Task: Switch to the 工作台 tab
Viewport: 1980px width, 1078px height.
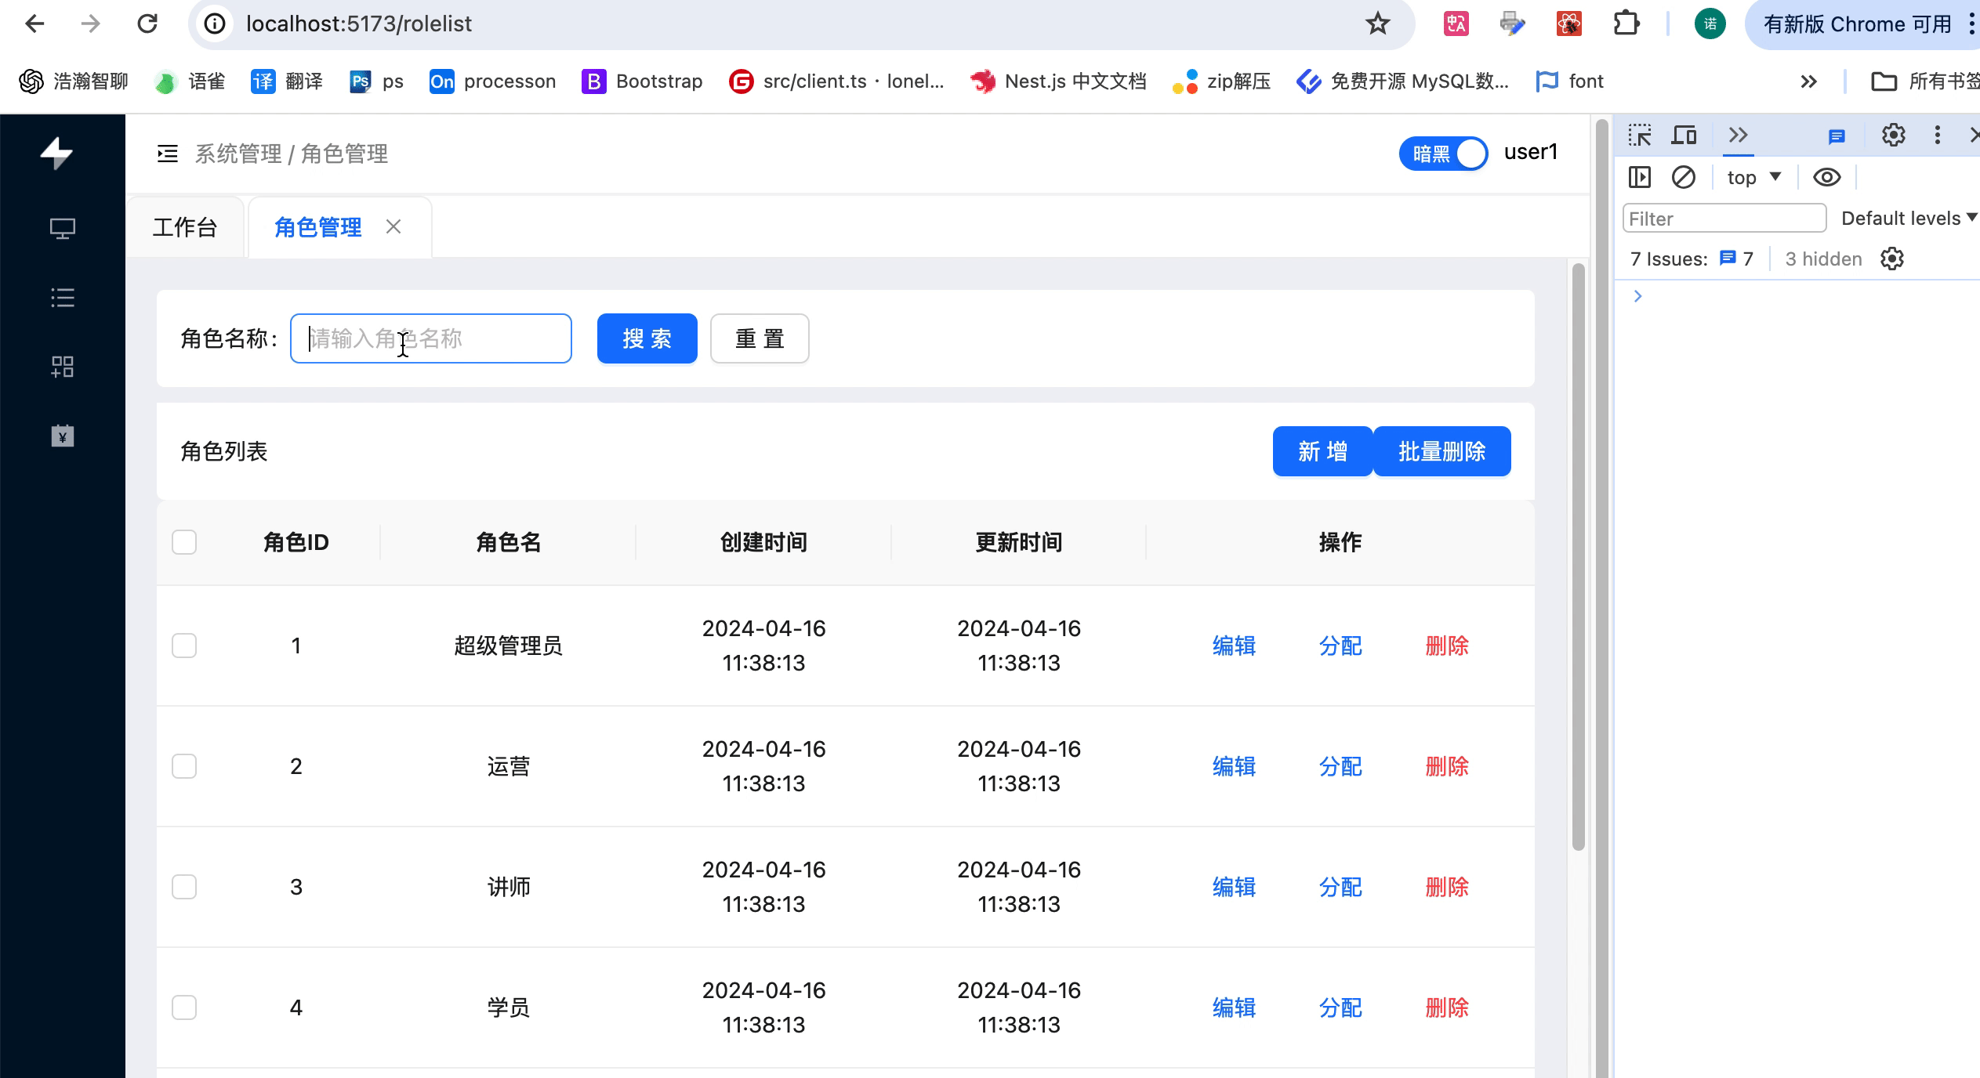Action: click(185, 227)
